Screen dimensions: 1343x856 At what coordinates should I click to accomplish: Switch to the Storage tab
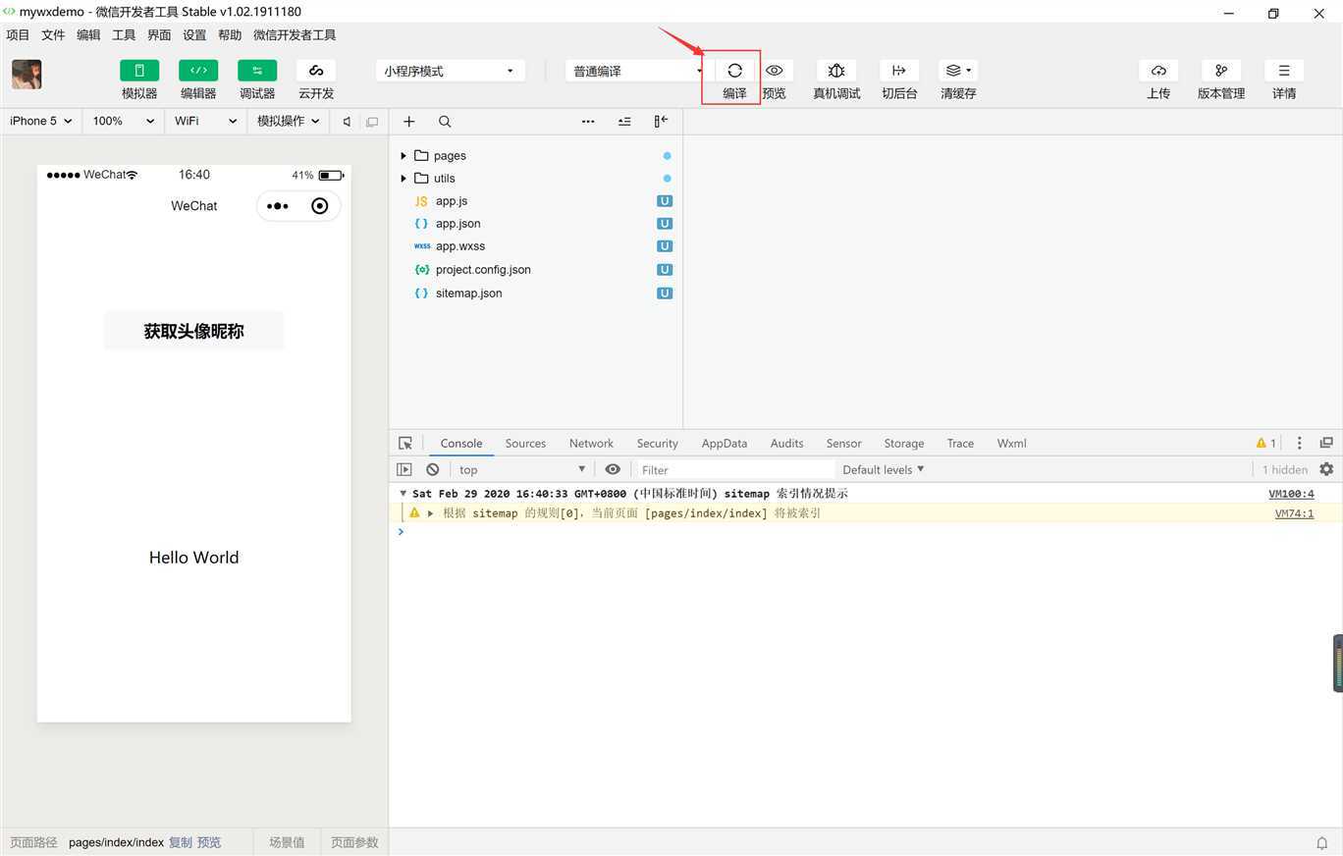(x=904, y=444)
